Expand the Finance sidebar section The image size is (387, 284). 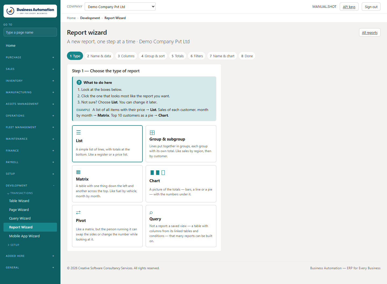click(x=30, y=151)
